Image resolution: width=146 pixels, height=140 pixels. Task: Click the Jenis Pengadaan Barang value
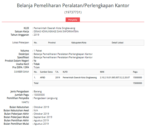[x=38, y=92]
